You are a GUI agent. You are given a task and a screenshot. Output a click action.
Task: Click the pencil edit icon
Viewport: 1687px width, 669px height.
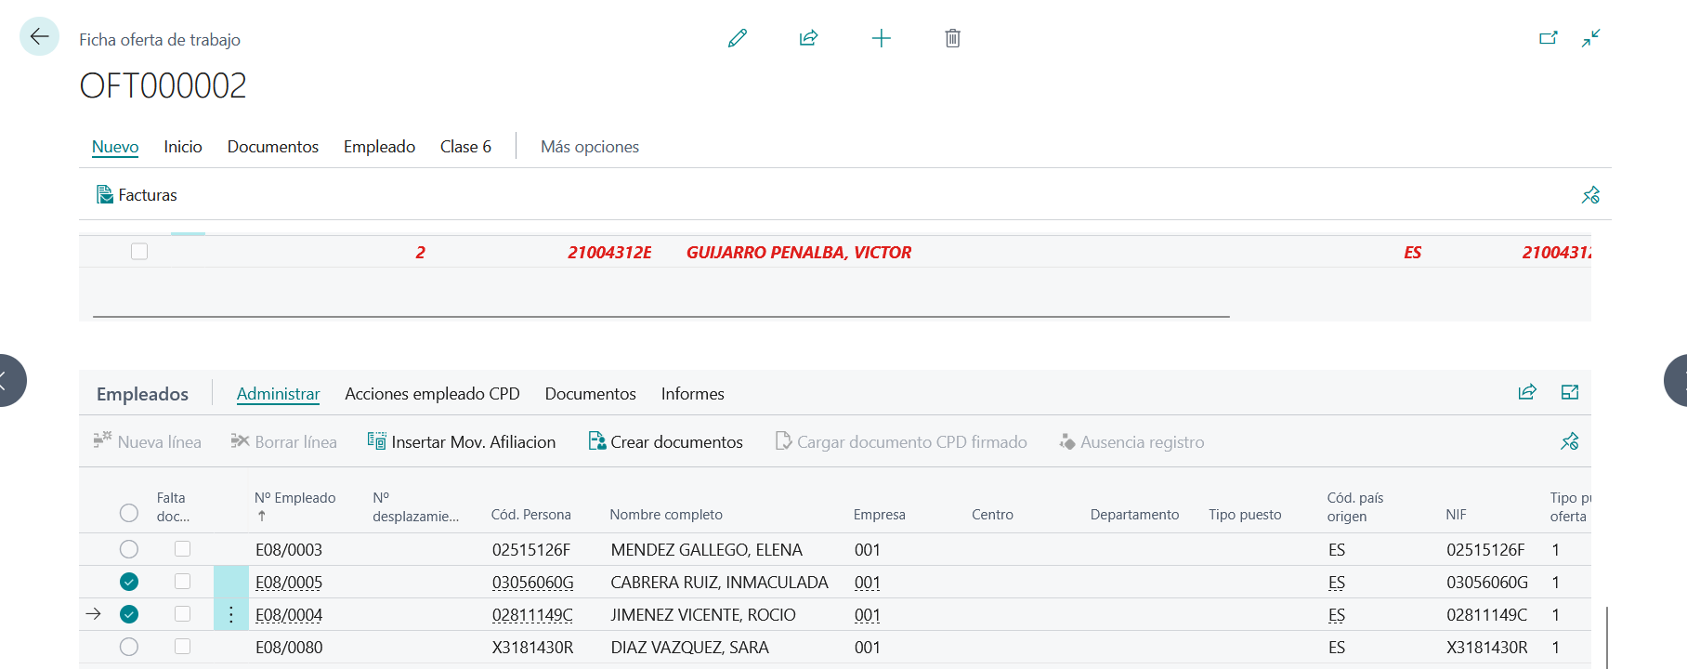pos(738,38)
